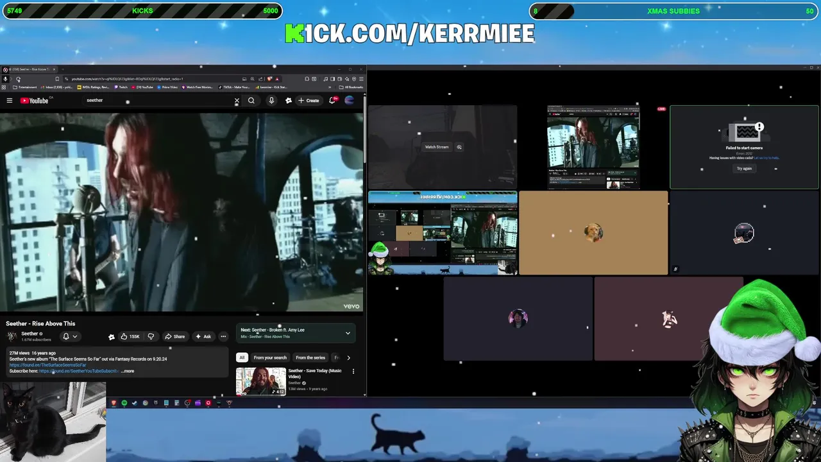Click the pop-out icon beside Watch Stream
Image resolution: width=821 pixels, height=462 pixels.
(459, 147)
